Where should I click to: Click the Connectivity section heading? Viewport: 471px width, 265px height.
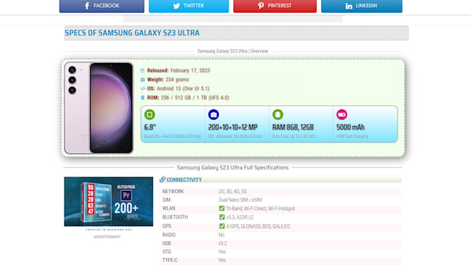(184, 180)
